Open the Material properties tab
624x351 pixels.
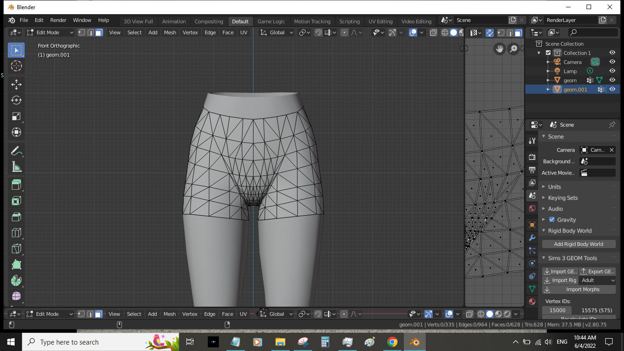pos(532,302)
